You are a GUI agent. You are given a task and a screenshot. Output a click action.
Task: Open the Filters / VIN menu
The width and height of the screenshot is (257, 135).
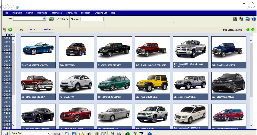pyautogui.click(x=72, y=13)
